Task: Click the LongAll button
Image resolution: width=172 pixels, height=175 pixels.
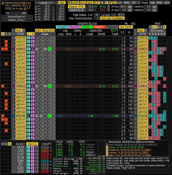Action: click(x=62, y=27)
